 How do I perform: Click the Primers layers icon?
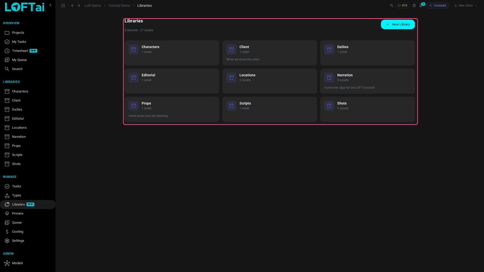7,213
